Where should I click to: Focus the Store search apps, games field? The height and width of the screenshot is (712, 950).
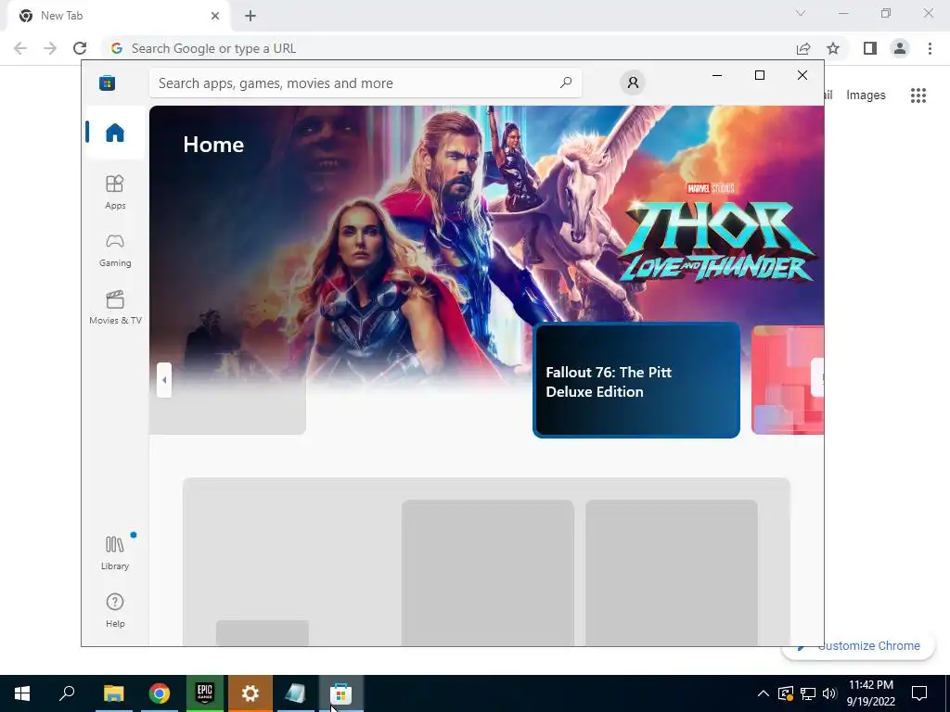pyautogui.click(x=366, y=83)
